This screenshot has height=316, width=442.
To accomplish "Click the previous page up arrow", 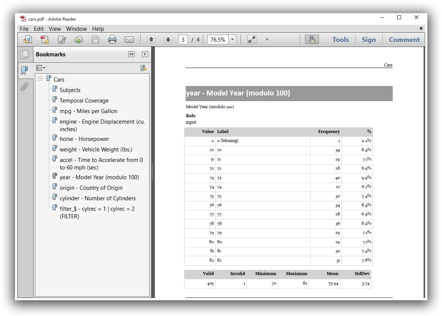I will pos(151,39).
